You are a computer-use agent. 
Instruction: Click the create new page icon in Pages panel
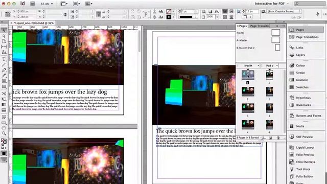270,138
